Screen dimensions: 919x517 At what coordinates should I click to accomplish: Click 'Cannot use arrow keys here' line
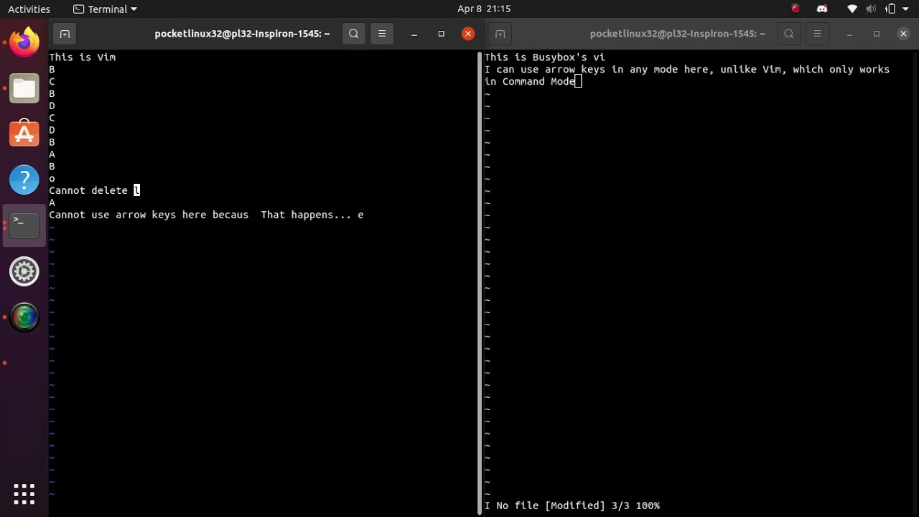206,215
